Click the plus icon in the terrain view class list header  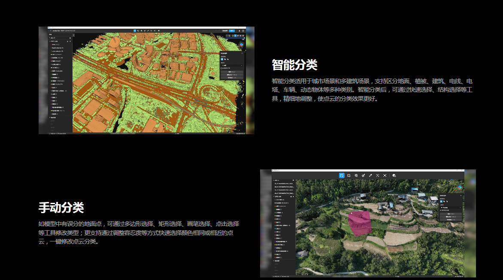pyautogui.click(x=293, y=196)
